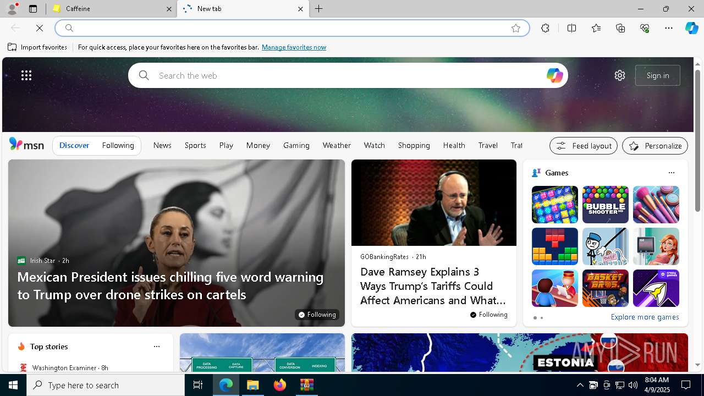This screenshot has height=396, width=704.
Task: Open File Explorer from taskbar
Action: [253, 385]
